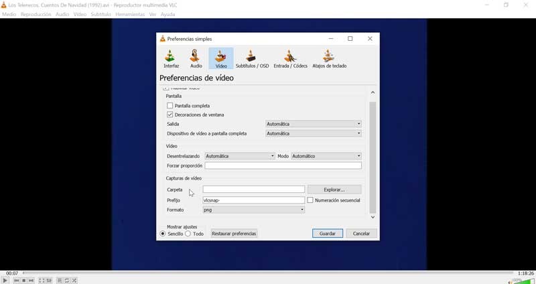Enable Numeración secuencial checkbox
Screen dimensions: 536x284
pos(310,200)
